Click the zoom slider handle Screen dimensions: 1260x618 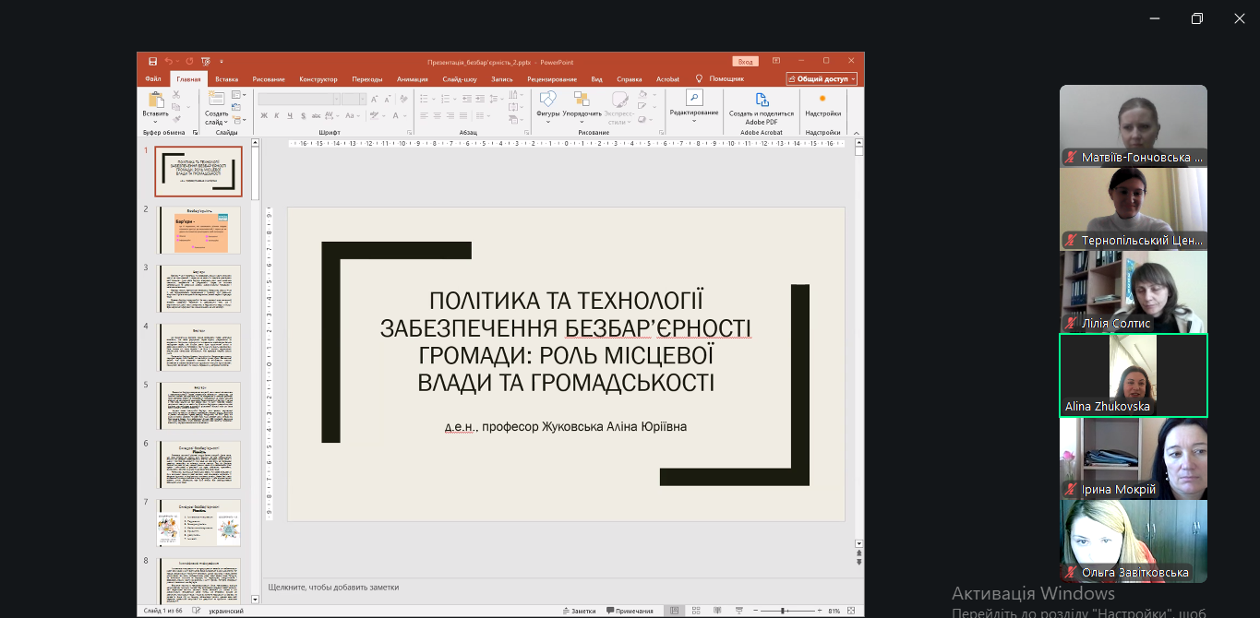click(784, 611)
